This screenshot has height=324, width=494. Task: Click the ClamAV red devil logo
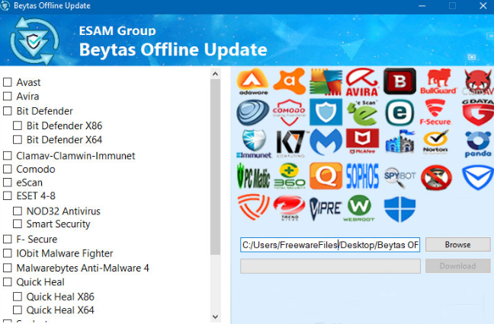[x=478, y=82]
